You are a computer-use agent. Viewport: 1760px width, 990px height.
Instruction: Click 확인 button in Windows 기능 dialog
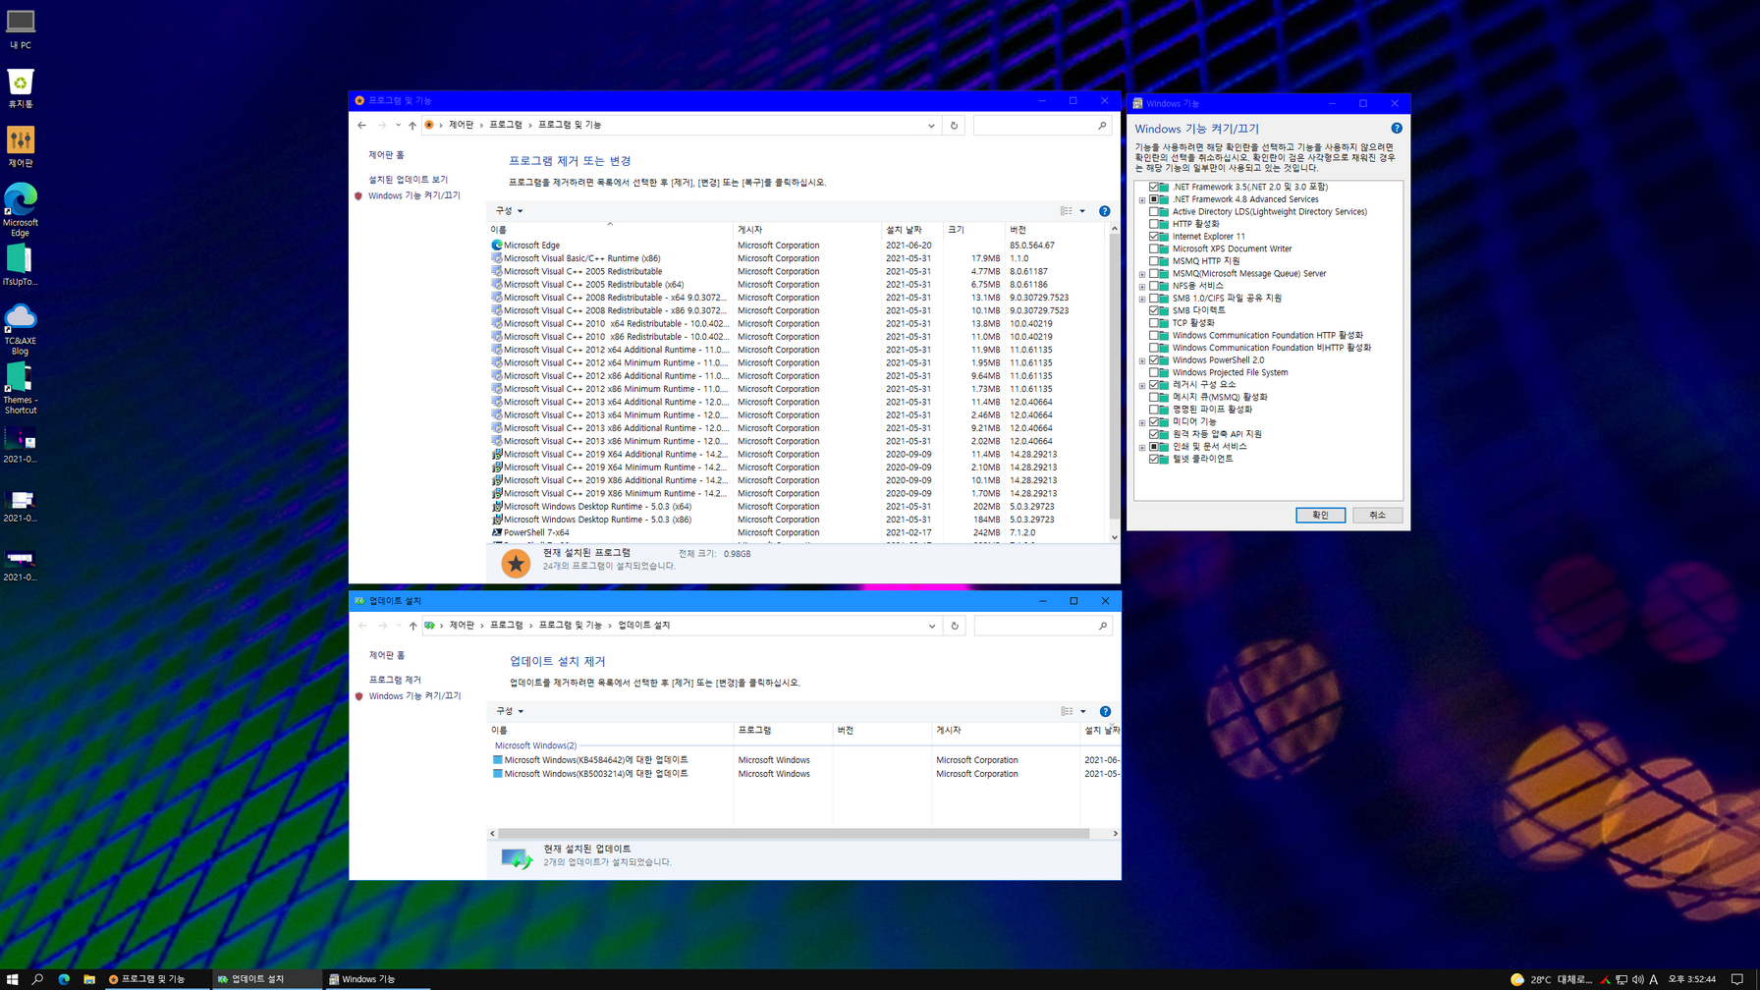pyautogui.click(x=1320, y=515)
